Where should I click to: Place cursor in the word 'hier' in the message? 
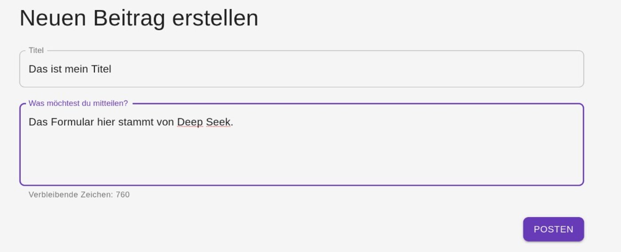pos(106,122)
